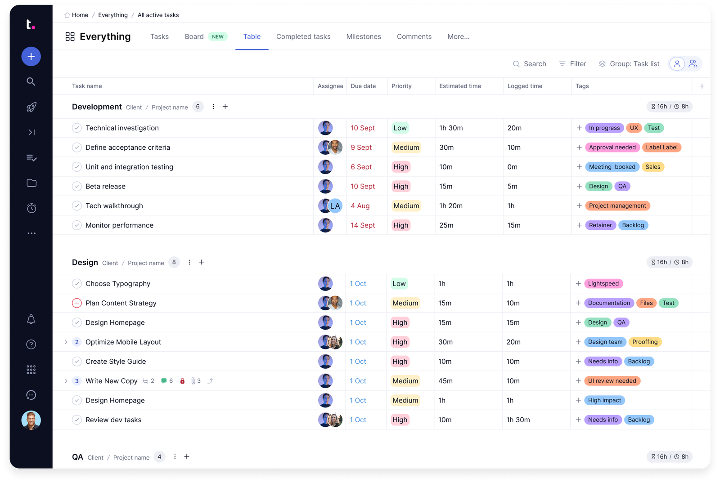The height and width of the screenshot is (483, 720).
Task: Expand the Write New Copy subtasks
Action: click(66, 381)
